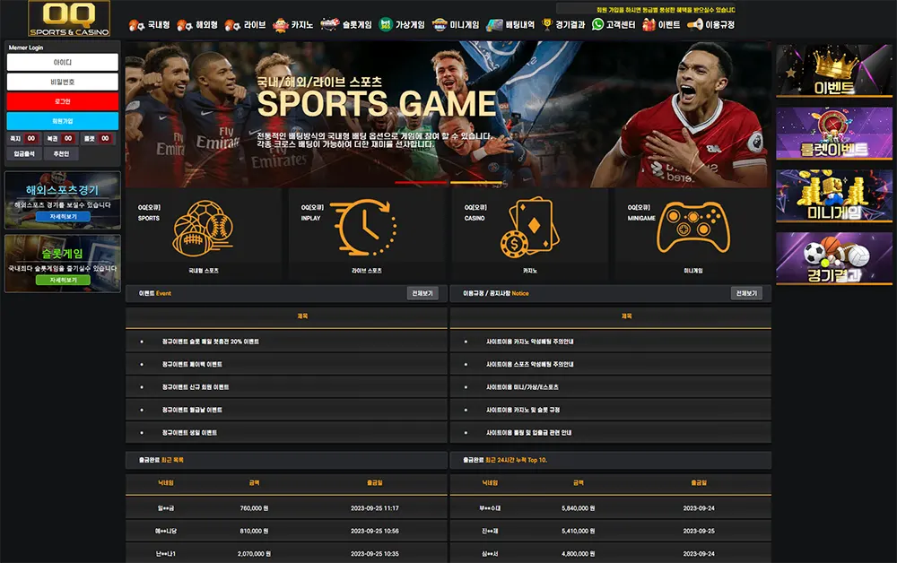Select the CASINO cards and chip icon
The width and height of the screenshot is (897, 563).
pyautogui.click(x=528, y=228)
